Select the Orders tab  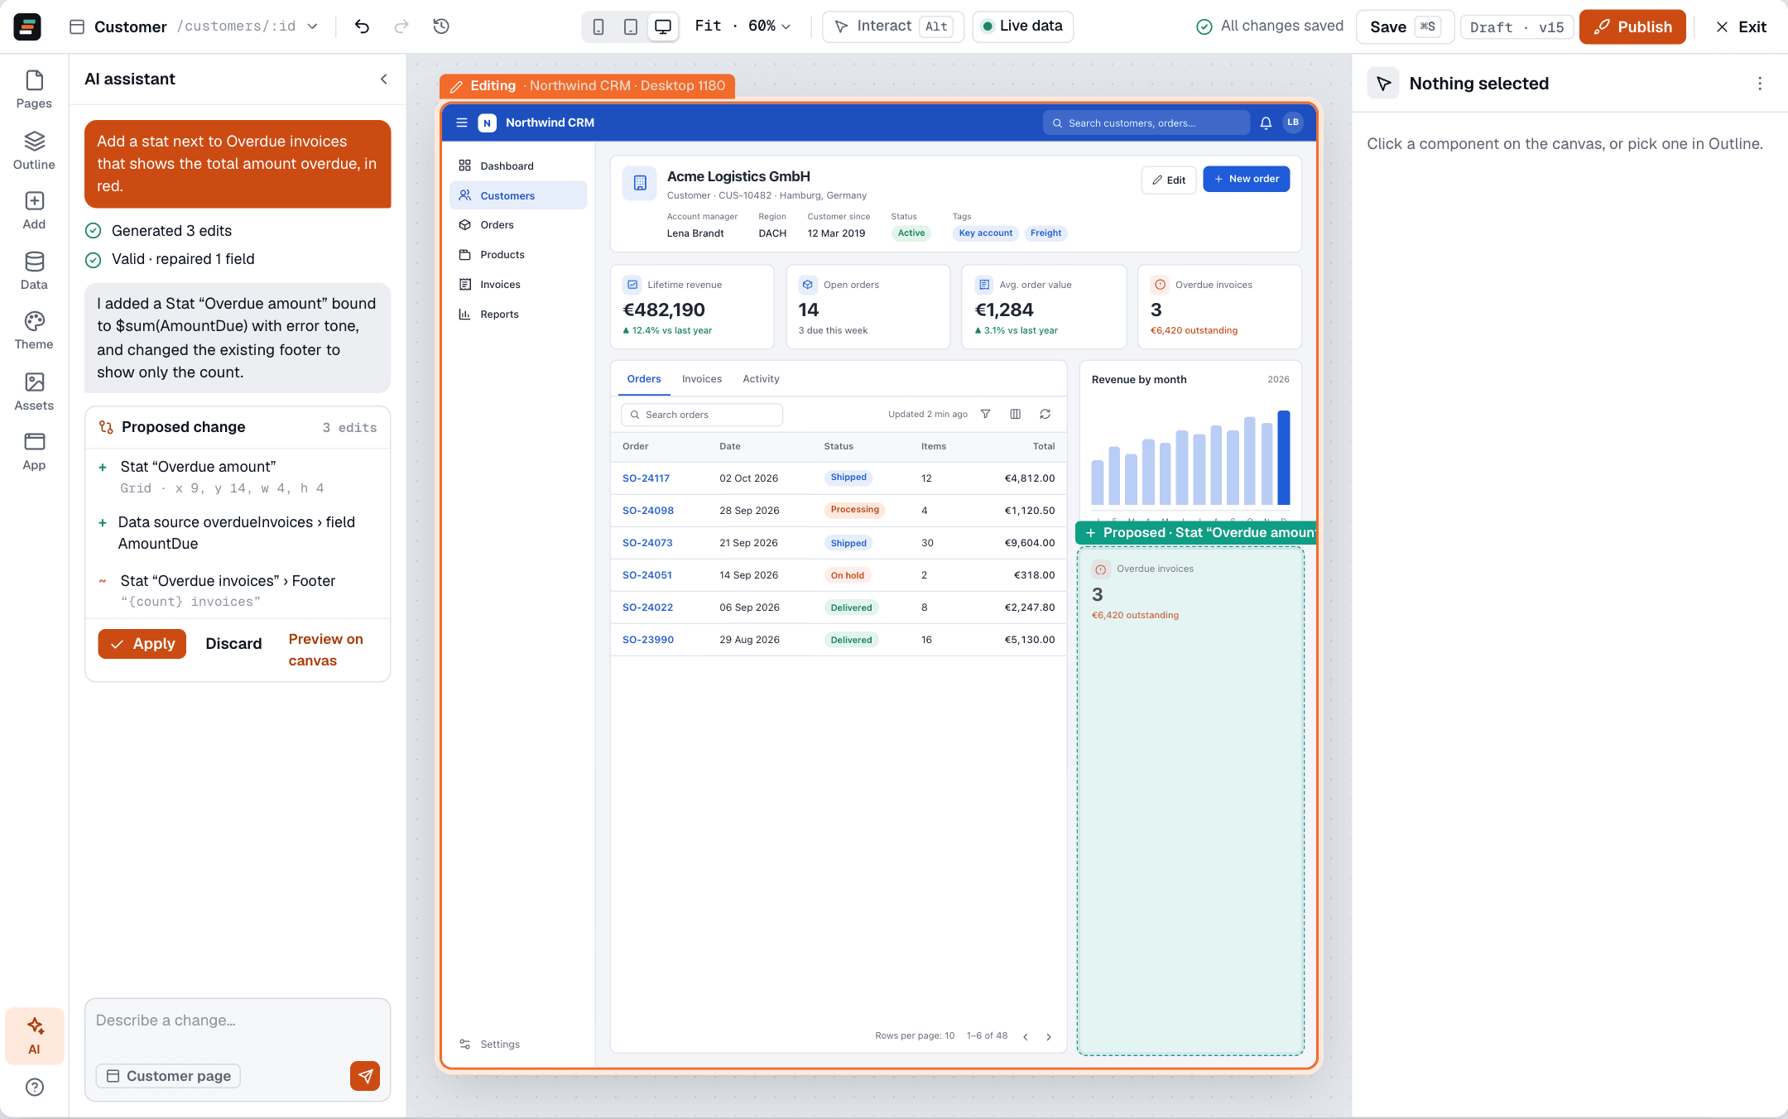pyautogui.click(x=644, y=379)
